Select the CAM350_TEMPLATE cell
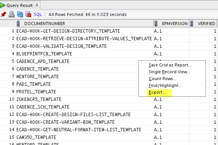This screenshot has width=218, height=145. 85,137
